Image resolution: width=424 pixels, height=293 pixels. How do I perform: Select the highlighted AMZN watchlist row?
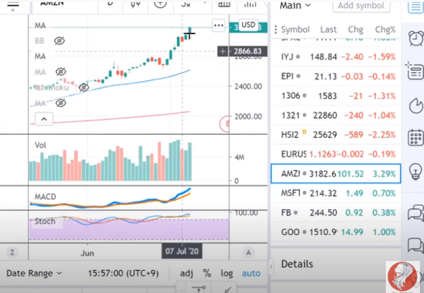pos(336,174)
